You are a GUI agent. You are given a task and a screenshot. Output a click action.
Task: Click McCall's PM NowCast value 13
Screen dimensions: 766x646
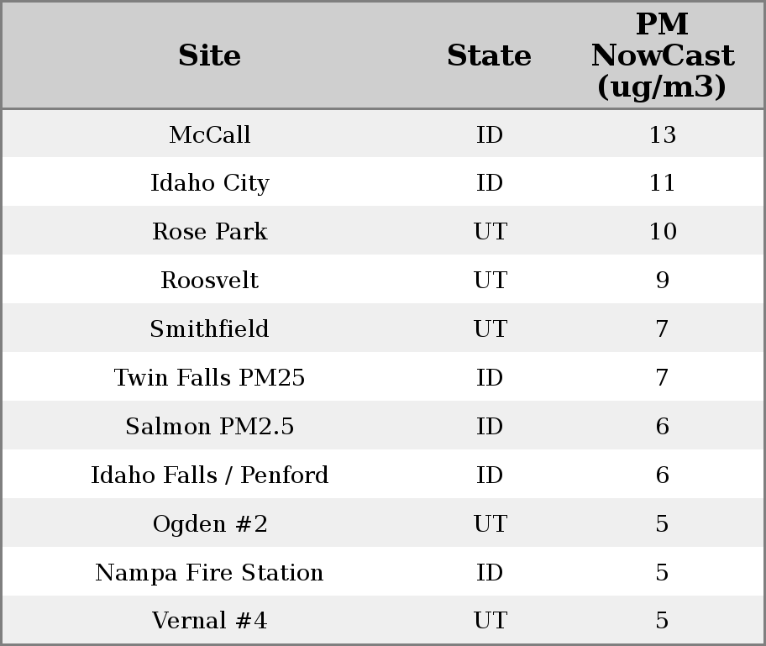tap(662, 134)
